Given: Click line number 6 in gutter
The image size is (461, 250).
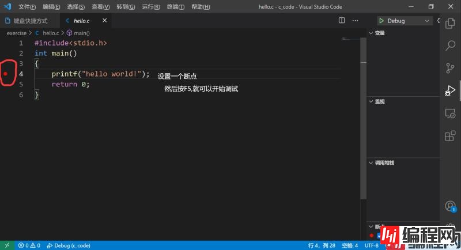Looking at the screenshot, I should [21, 95].
